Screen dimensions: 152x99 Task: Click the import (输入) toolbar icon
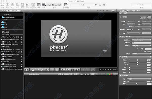[x=12, y=5]
